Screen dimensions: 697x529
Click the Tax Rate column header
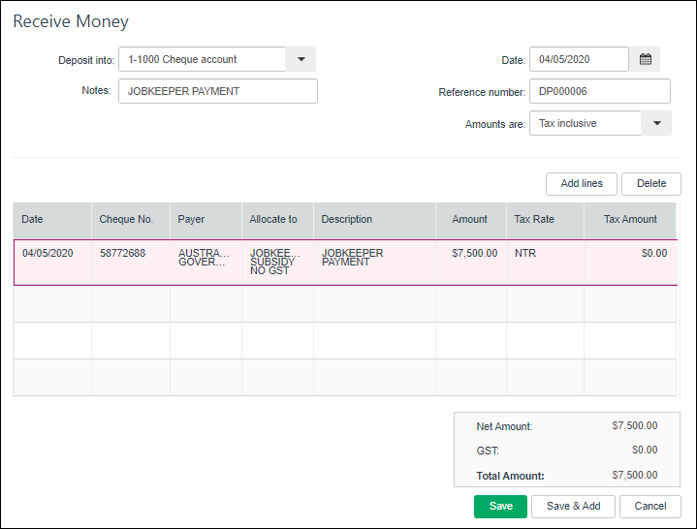545,219
